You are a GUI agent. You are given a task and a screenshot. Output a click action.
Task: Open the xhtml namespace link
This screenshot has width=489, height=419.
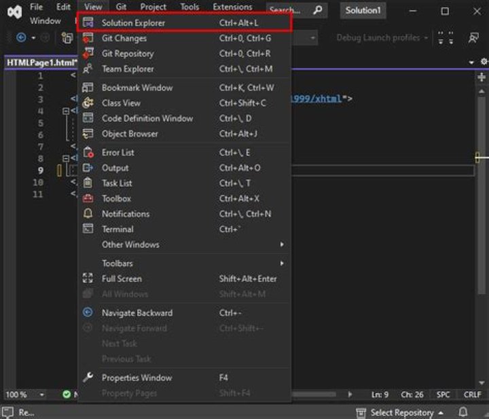click(316, 99)
